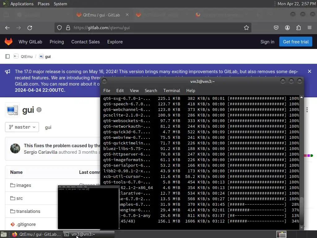Click the Sergio Carlavilla author name

[x=40, y=152]
